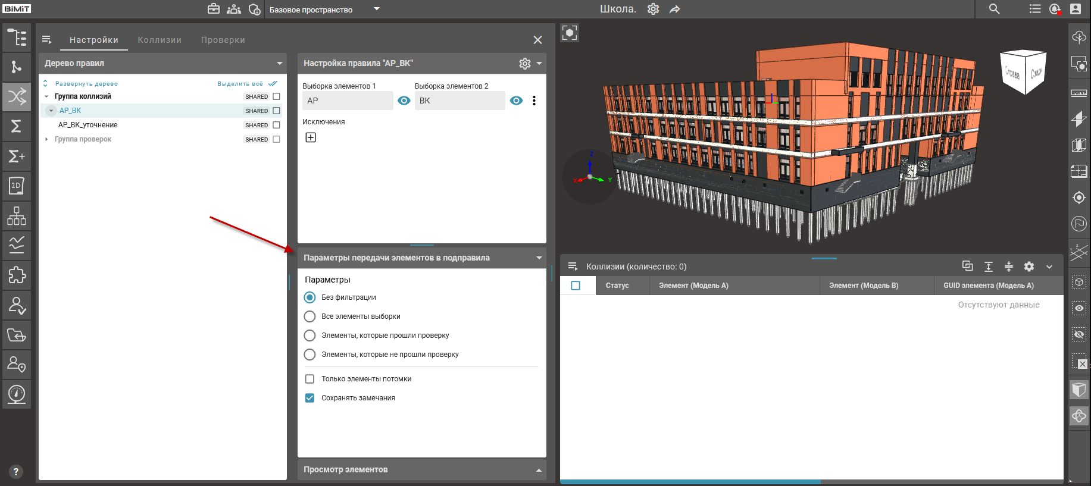Viewport: 1091px width, 486px height.
Task: Open collisions table settings gear
Action: click(1029, 266)
